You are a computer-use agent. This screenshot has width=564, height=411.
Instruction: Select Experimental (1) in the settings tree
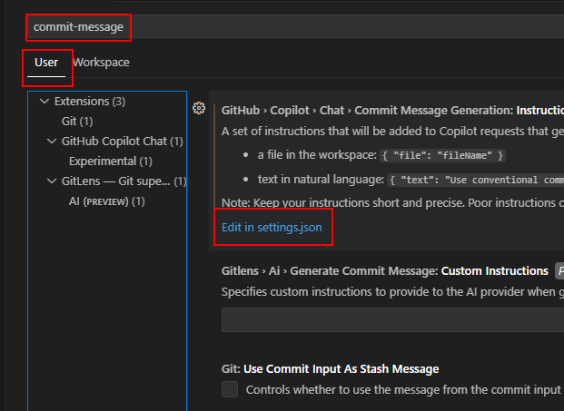click(x=111, y=161)
